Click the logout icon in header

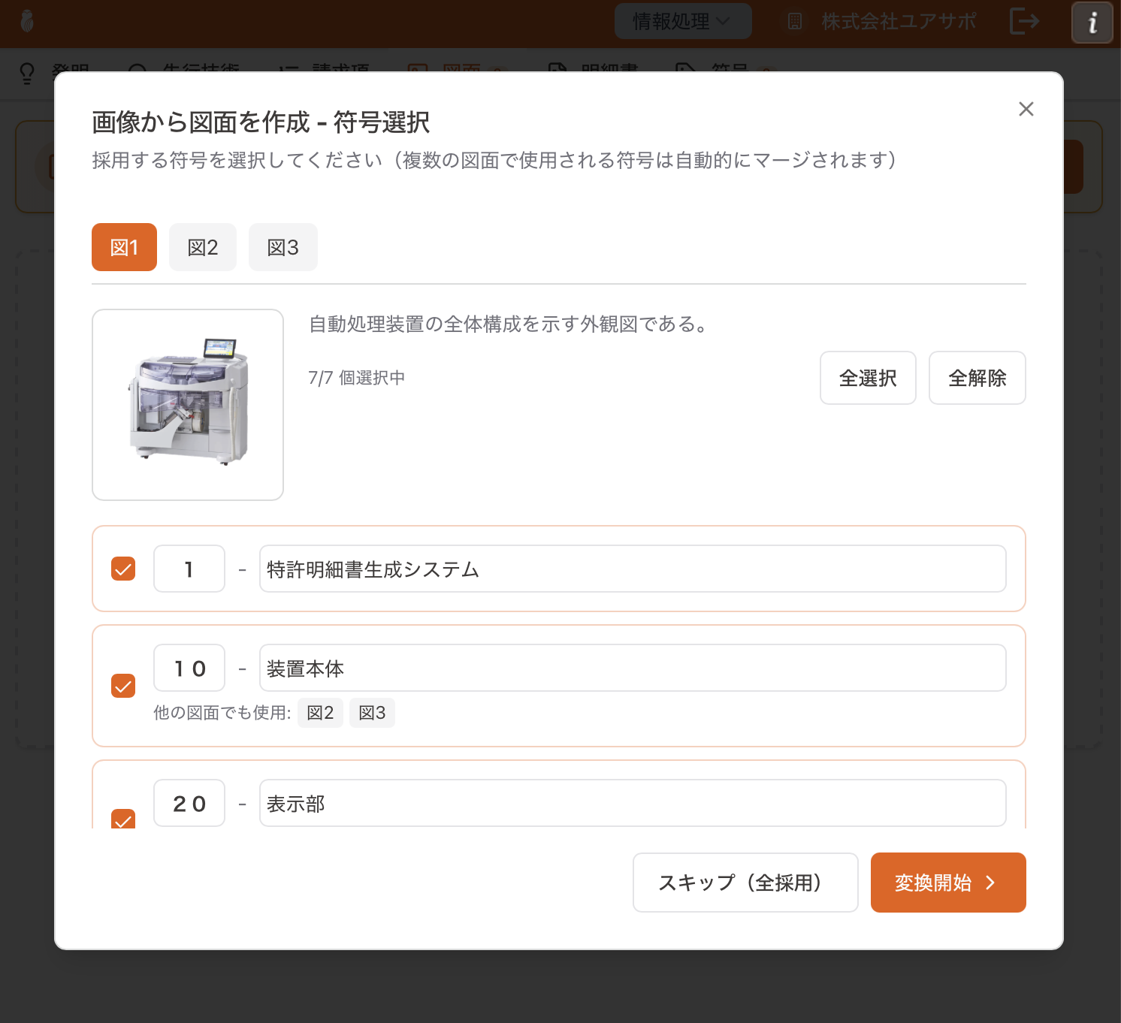click(x=1024, y=21)
